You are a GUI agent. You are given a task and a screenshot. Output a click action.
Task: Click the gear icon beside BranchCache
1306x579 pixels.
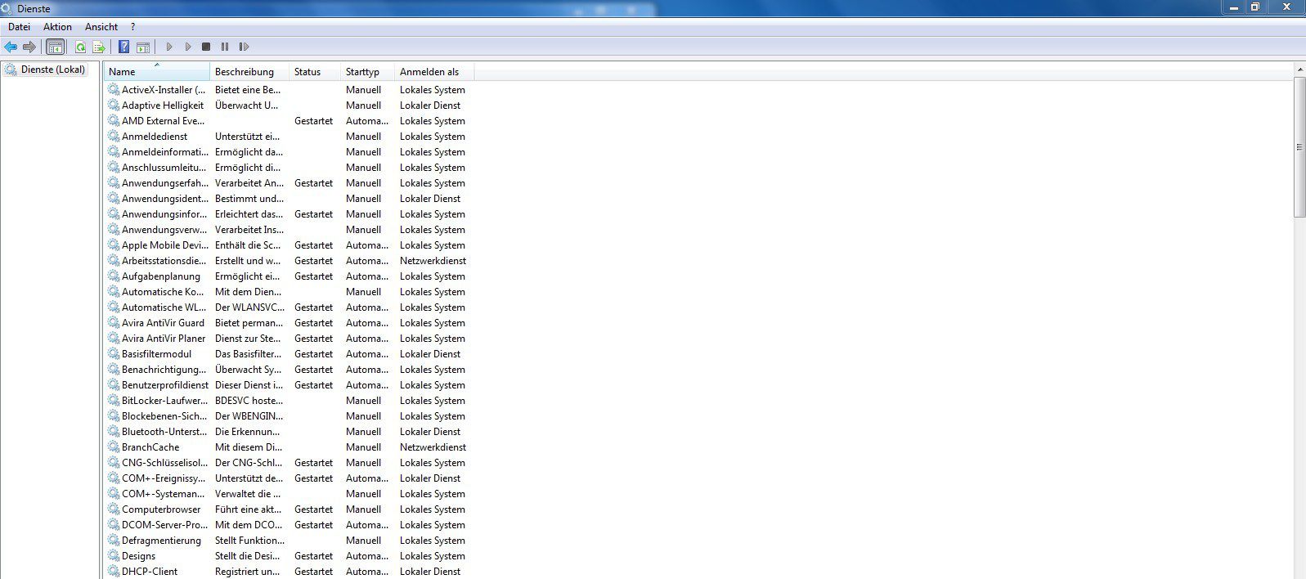point(114,447)
